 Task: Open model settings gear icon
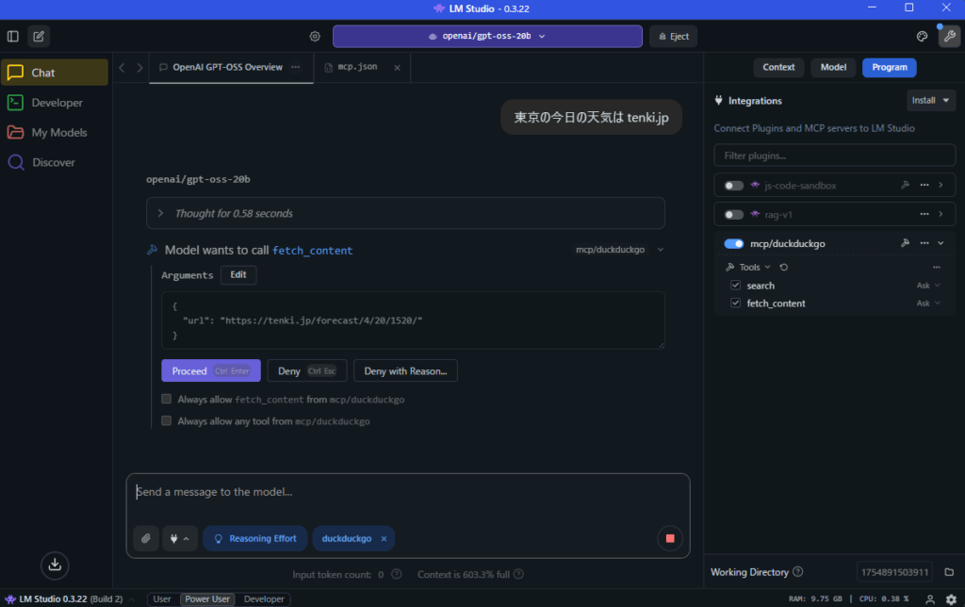tap(316, 37)
